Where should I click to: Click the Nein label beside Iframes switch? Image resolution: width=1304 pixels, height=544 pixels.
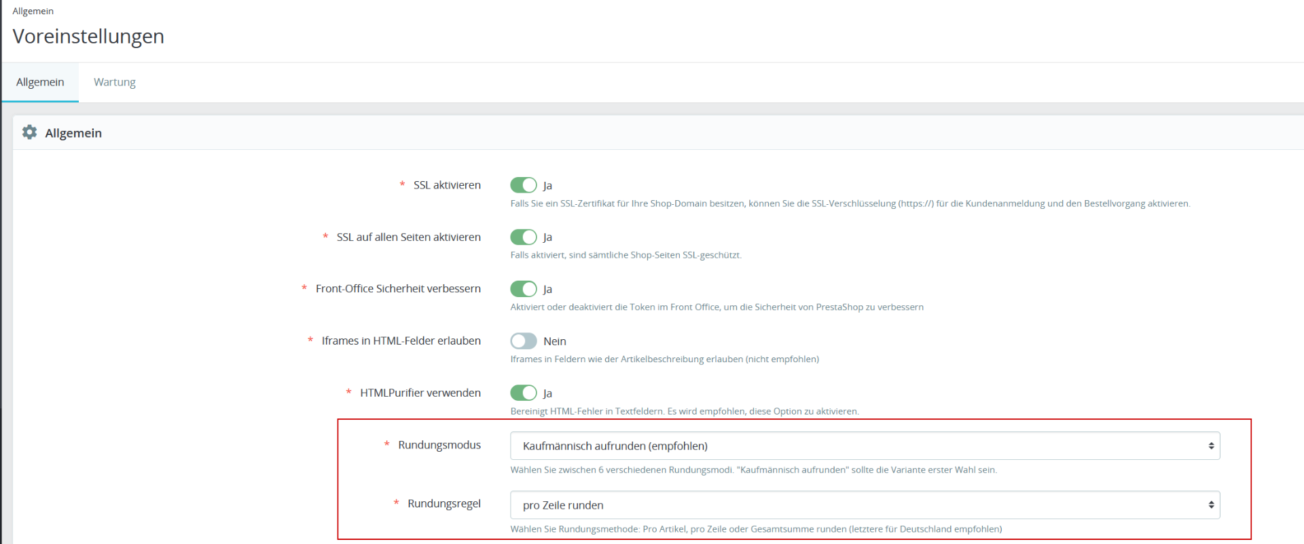click(555, 341)
